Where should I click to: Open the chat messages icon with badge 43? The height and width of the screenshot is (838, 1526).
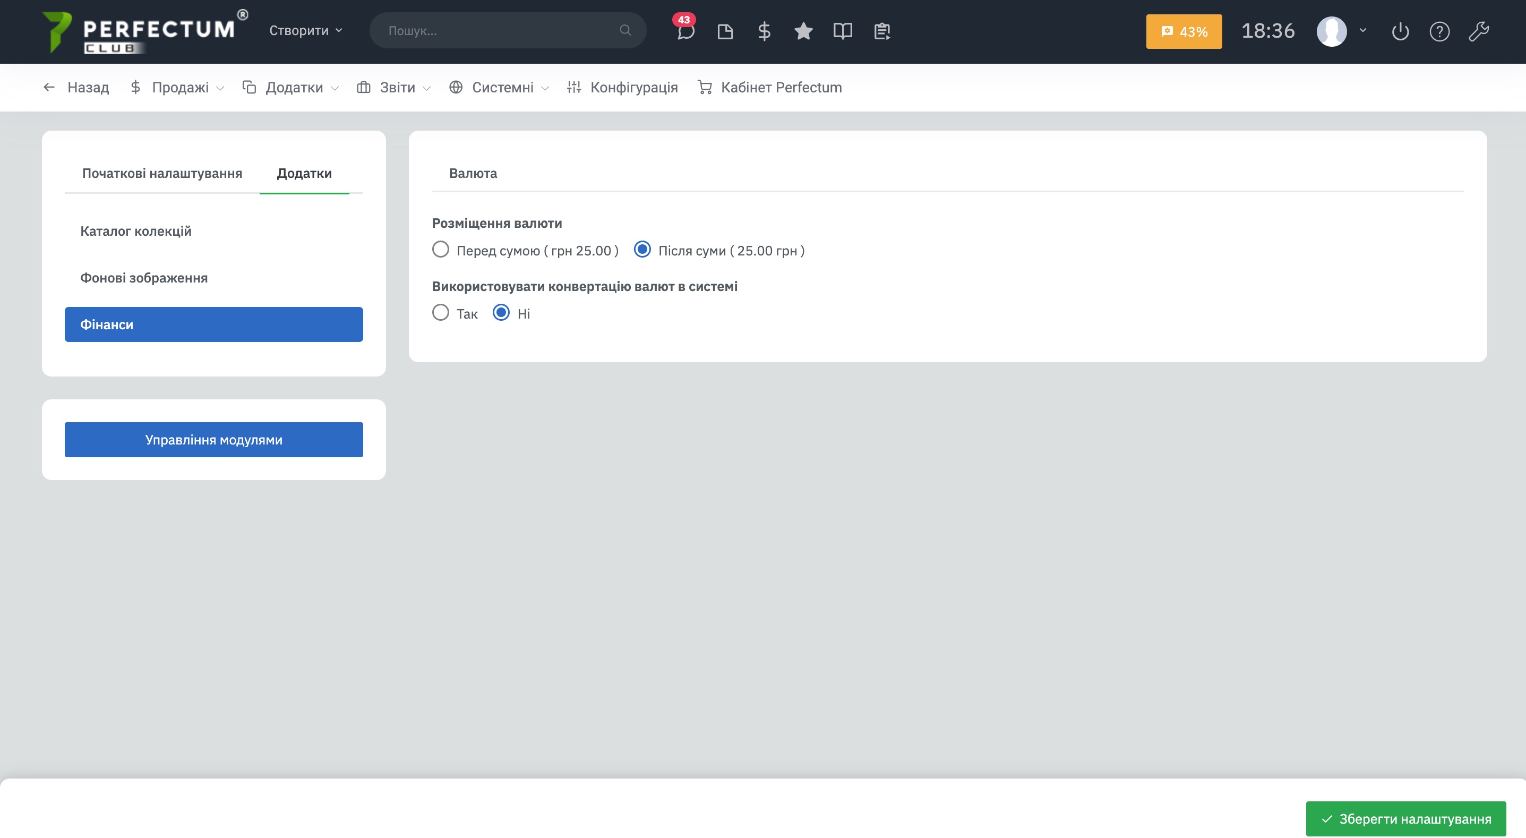[685, 31]
